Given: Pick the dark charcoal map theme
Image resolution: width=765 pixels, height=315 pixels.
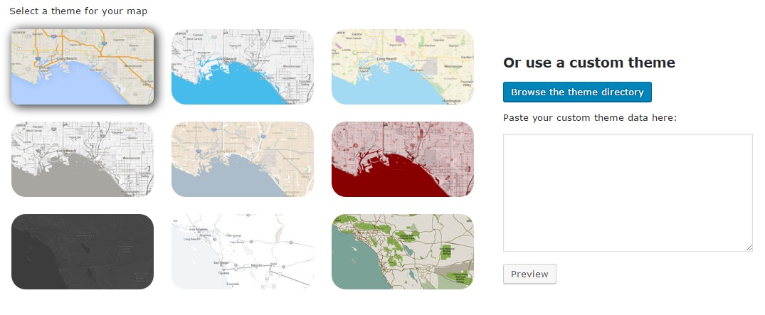Looking at the screenshot, I should tap(83, 252).
